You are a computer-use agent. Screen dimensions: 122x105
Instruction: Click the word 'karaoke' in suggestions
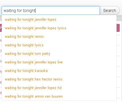(41, 71)
